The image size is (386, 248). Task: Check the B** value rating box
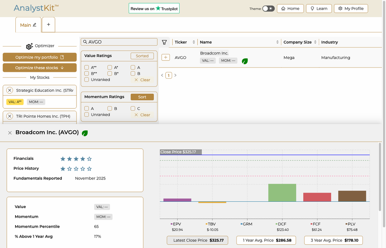click(87, 73)
